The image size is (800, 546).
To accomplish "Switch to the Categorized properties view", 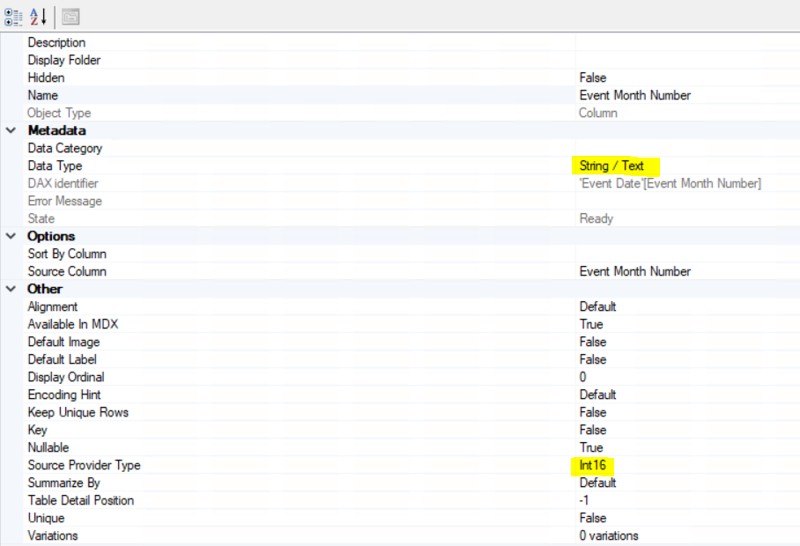I will (14, 16).
